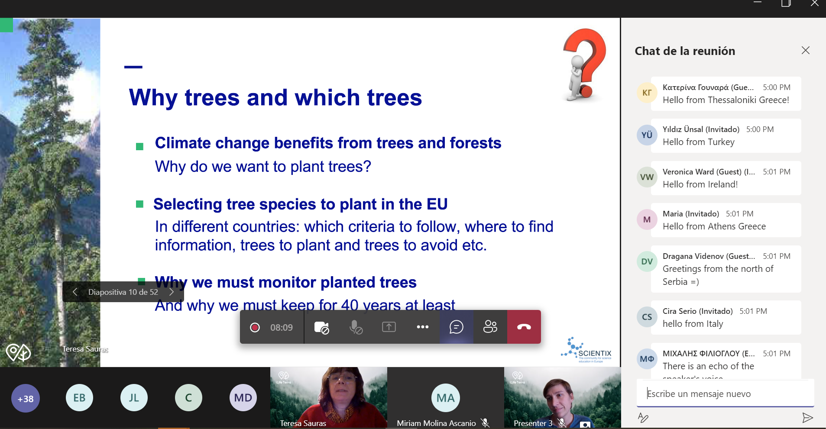Click Cira Serio (Invitado) sender name
Image resolution: width=826 pixels, height=429 pixels.
pos(698,311)
